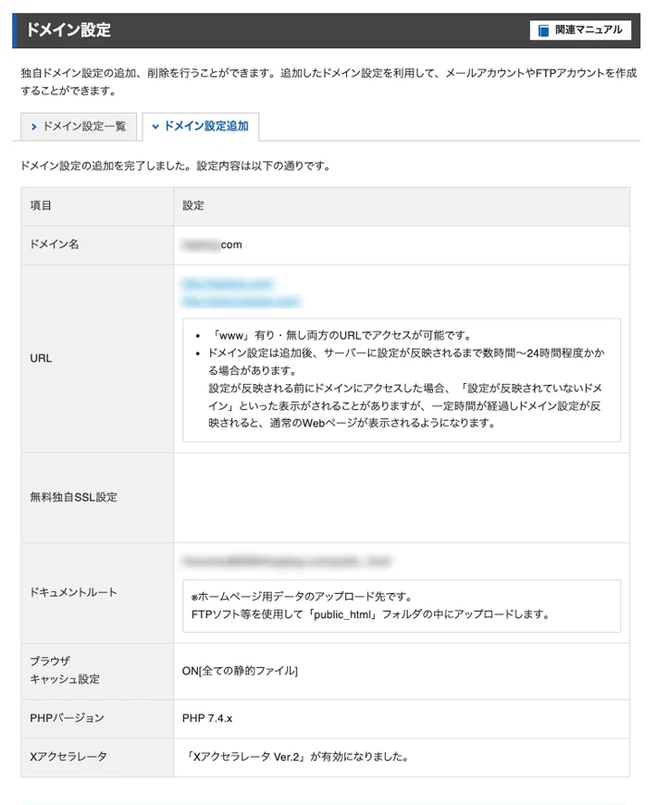Select the blurred document root path text
The width and height of the screenshot is (657, 805).
point(287,561)
